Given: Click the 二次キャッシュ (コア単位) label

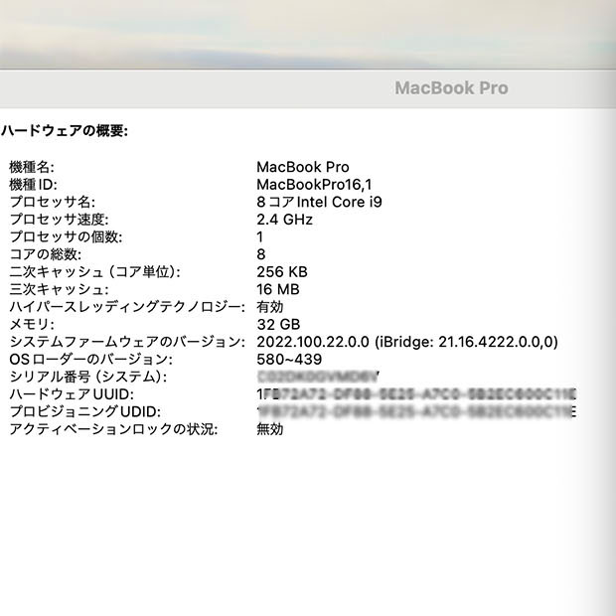Looking at the screenshot, I should click(94, 272).
